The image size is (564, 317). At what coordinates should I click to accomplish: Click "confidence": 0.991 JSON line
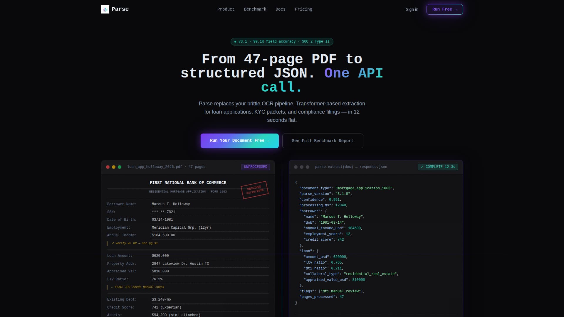tap(320, 200)
